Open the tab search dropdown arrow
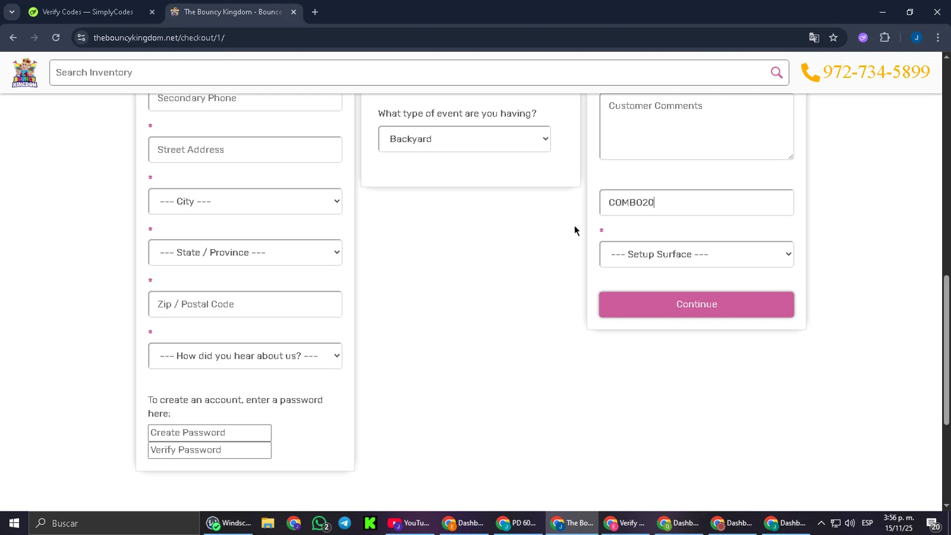The width and height of the screenshot is (951, 535). point(11,12)
